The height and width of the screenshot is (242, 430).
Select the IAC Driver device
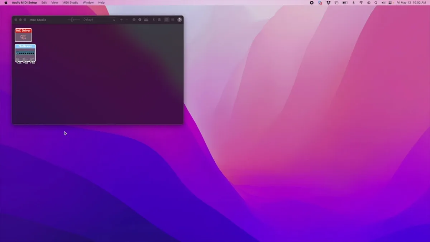coord(23,35)
